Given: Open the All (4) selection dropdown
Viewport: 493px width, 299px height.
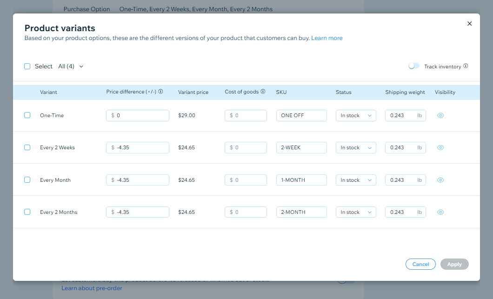Looking at the screenshot, I should 71,66.
